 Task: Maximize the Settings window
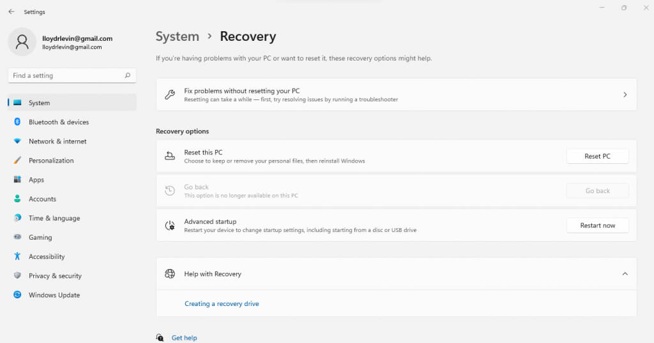click(623, 8)
